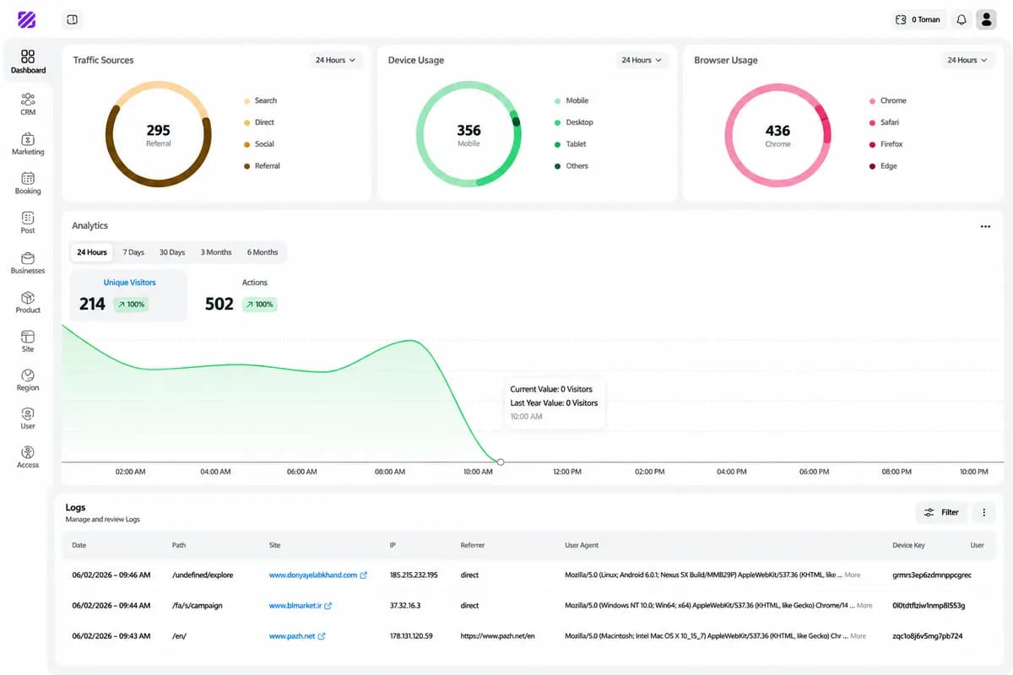Open the Region globe icon

click(x=28, y=375)
